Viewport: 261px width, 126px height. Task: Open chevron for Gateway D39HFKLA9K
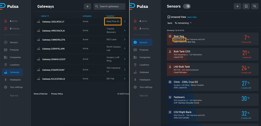pyautogui.click(x=125, y=48)
